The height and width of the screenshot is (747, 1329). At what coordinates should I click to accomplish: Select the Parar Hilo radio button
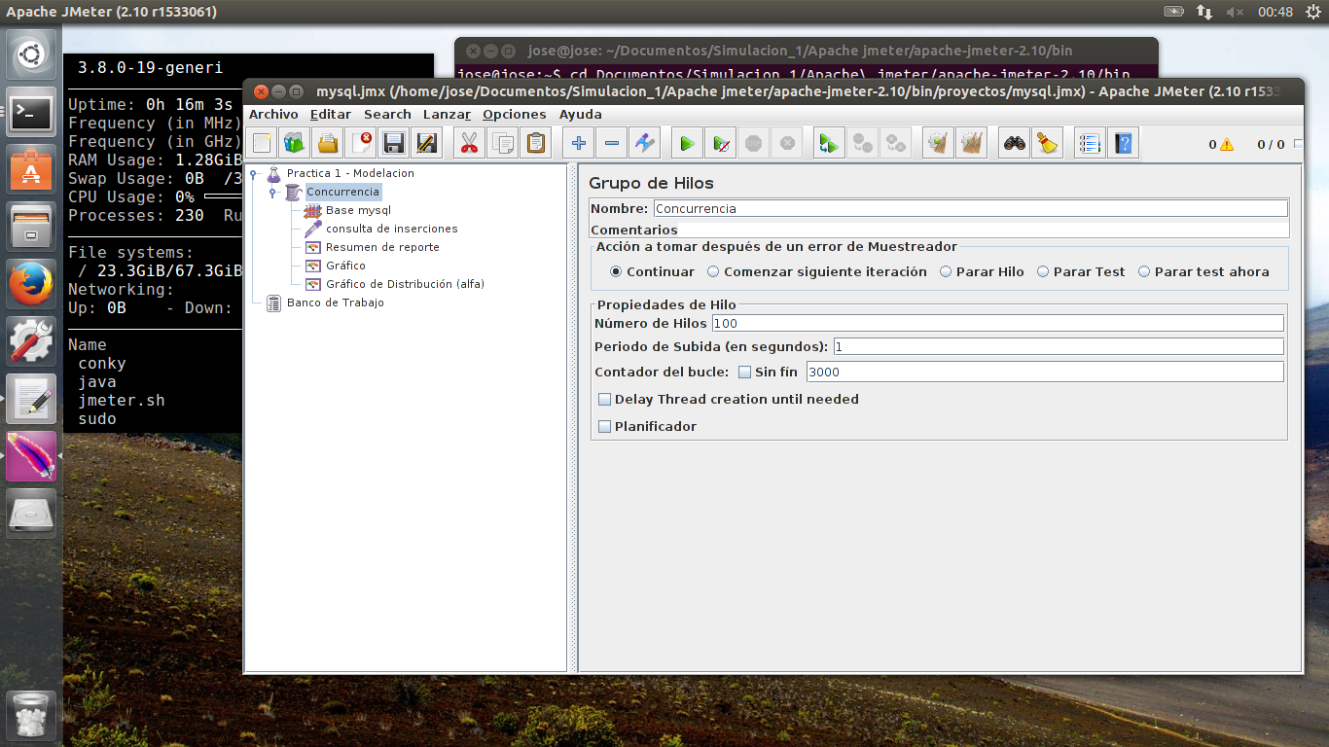[x=946, y=272]
